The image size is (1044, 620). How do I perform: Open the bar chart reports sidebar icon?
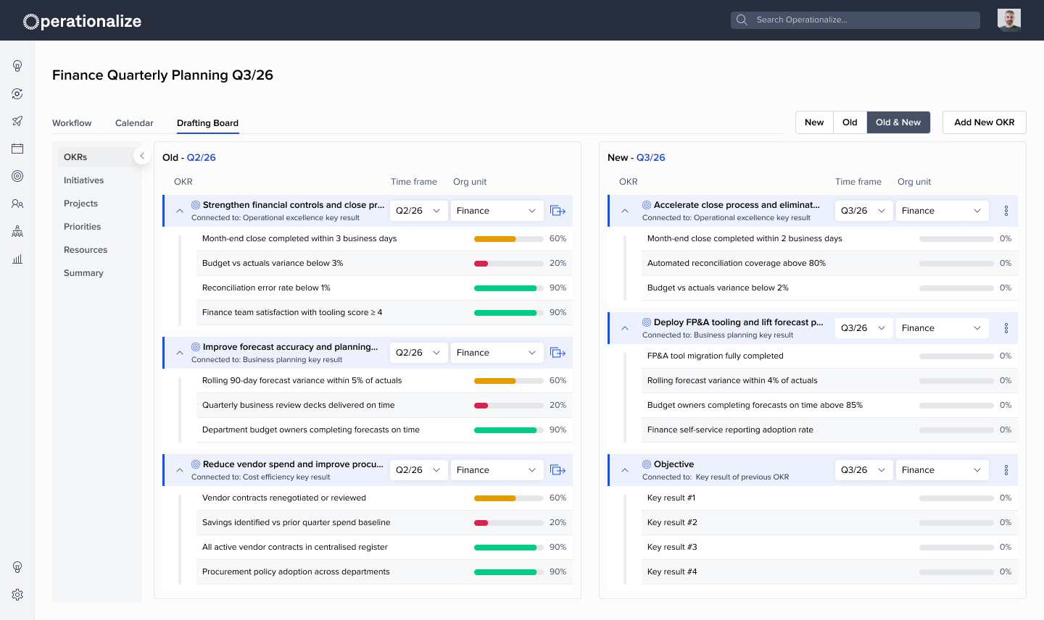(17, 259)
